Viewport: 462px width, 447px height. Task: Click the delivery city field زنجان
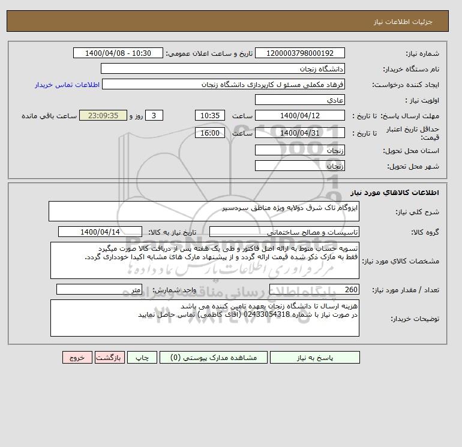299,166
